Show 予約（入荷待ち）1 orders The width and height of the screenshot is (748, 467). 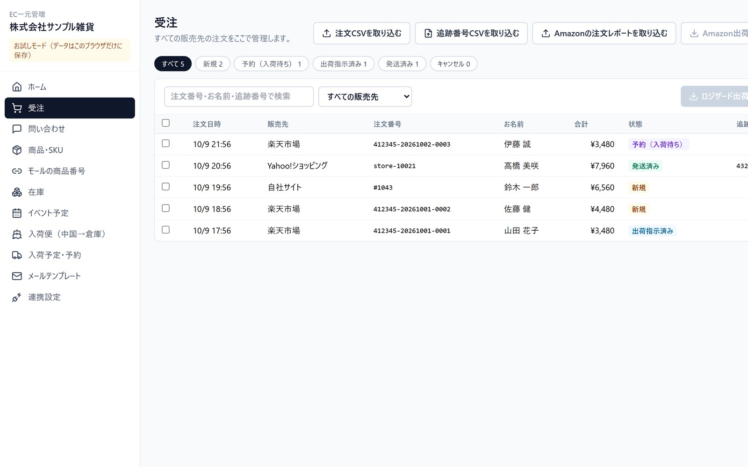(x=272, y=64)
